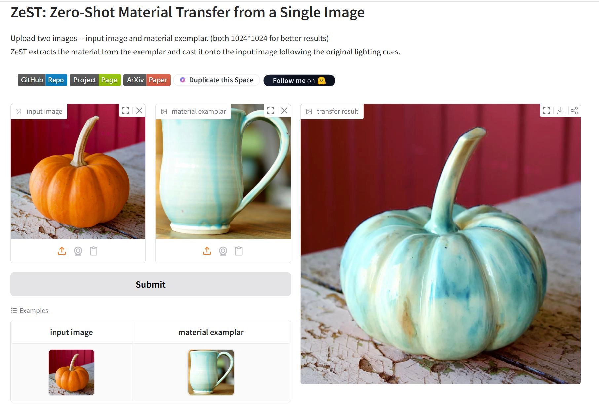View input image in fullscreen
This screenshot has height=413, width=599.
click(x=126, y=111)
